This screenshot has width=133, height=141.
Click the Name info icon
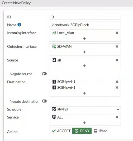(x=19, y=25)
